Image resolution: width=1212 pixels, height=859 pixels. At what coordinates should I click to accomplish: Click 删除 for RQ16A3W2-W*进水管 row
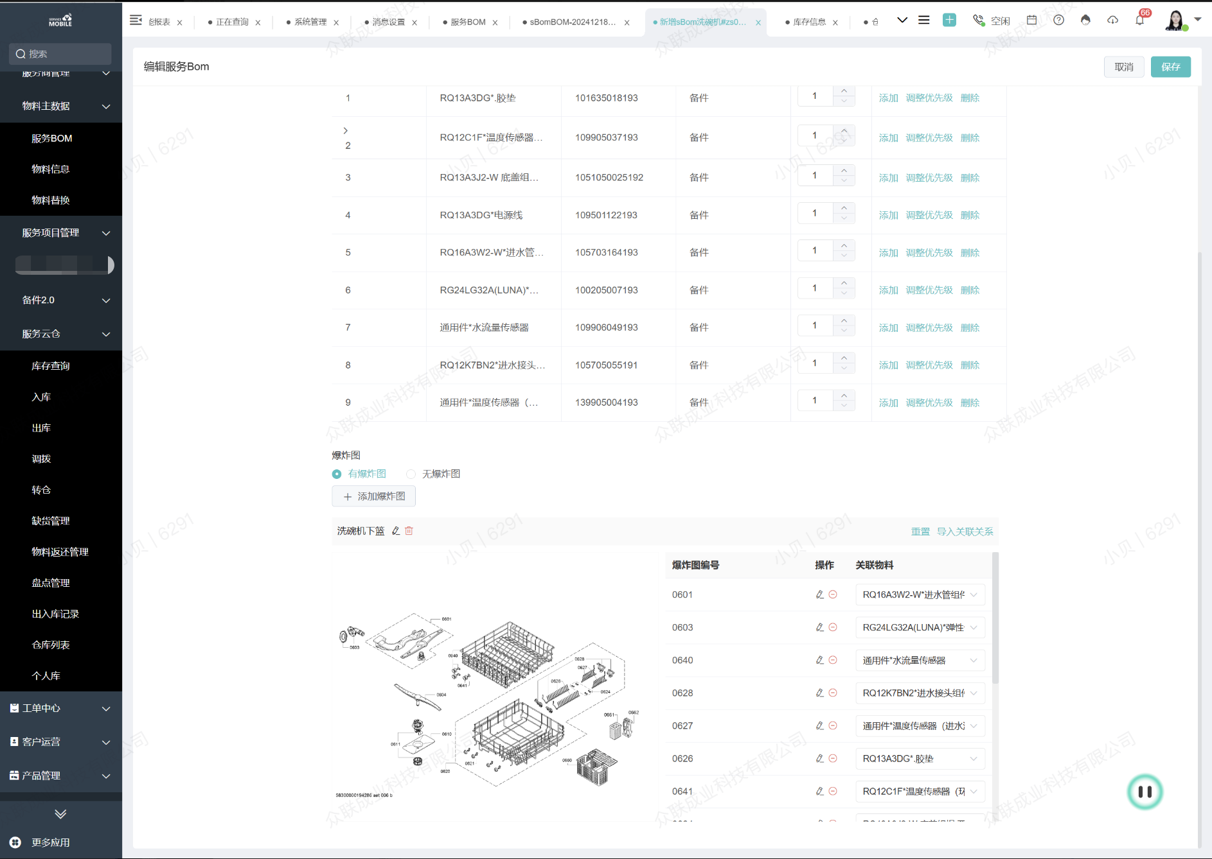pos(970,253)
